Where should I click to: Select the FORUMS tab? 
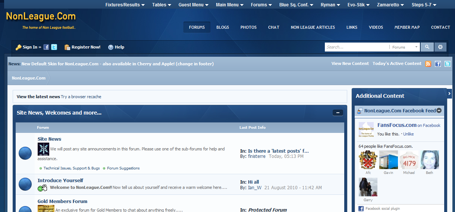[x=197, y=27]
